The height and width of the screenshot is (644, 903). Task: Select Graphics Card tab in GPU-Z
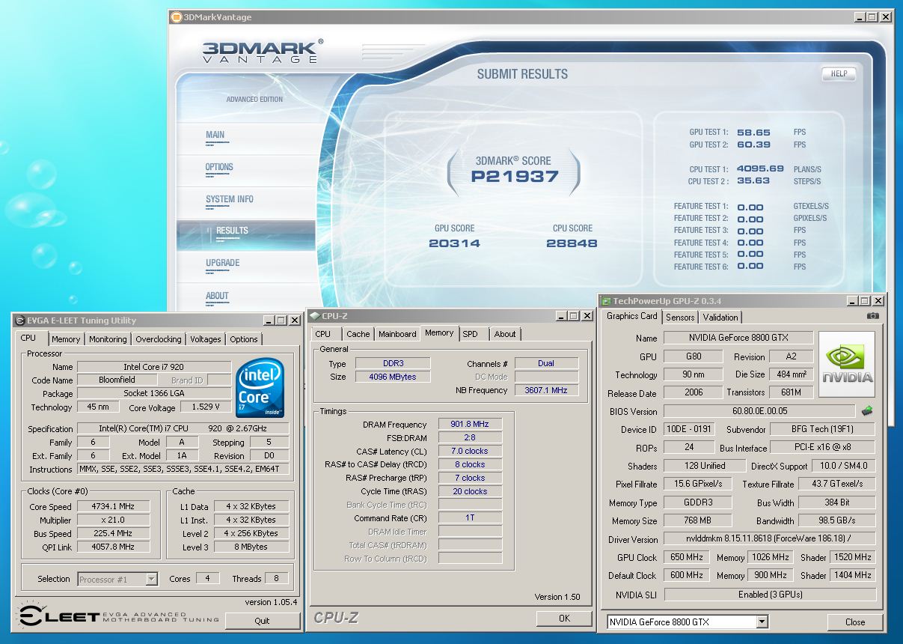tap(632, 316)
